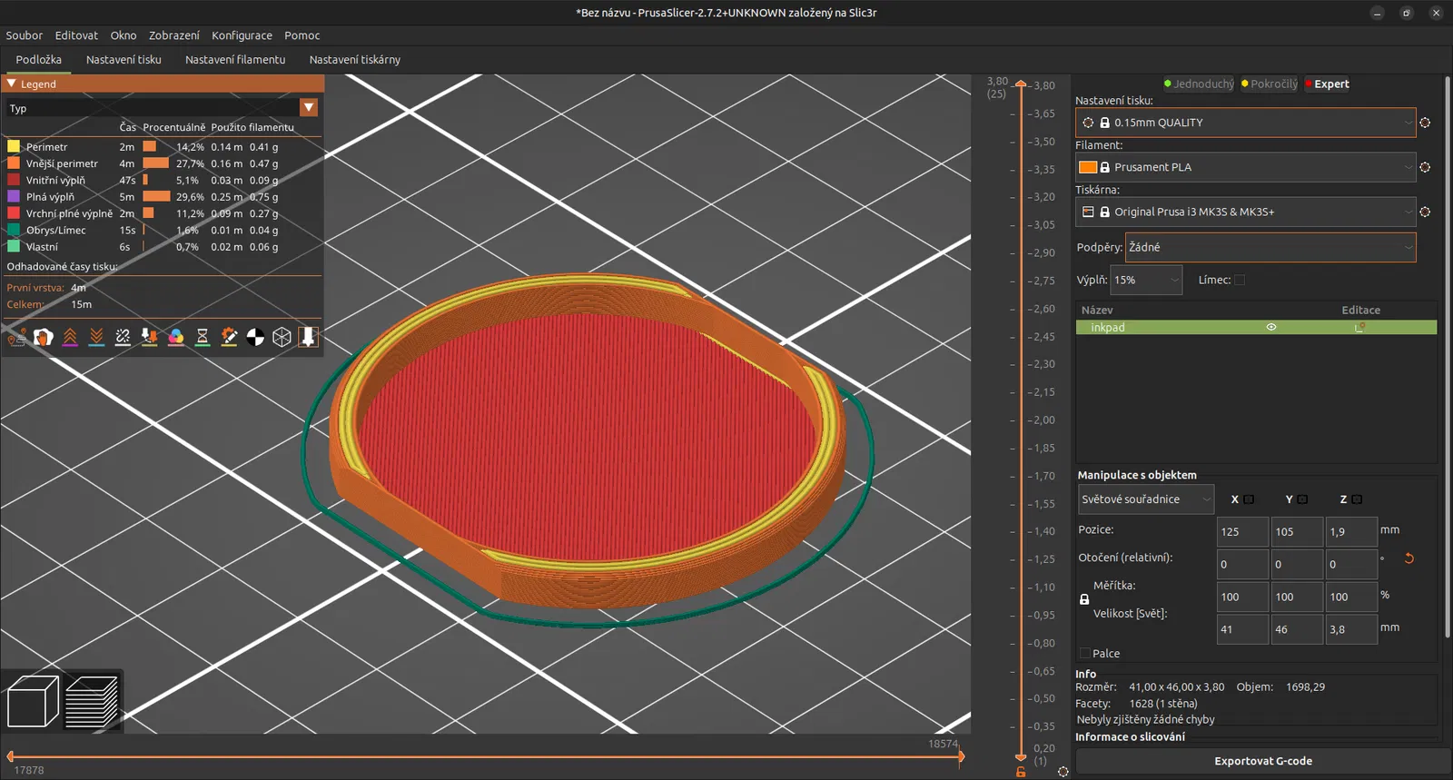The image size is (1453, 780).
Task: Toggle retractions (upward chevrons) icon
Action: [x=70, y=338]
